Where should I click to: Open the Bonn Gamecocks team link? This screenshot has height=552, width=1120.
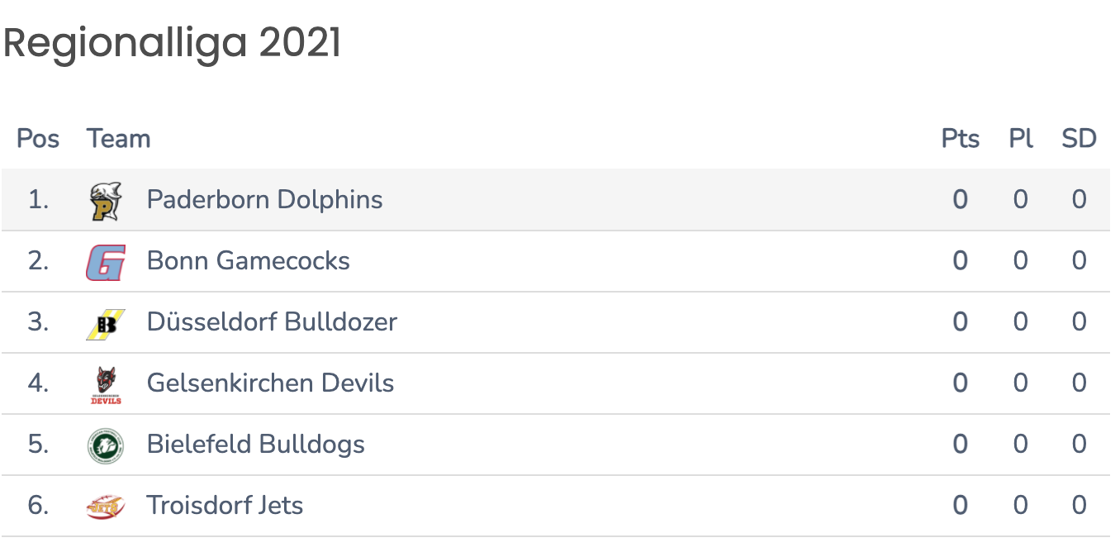coord(248,261)
